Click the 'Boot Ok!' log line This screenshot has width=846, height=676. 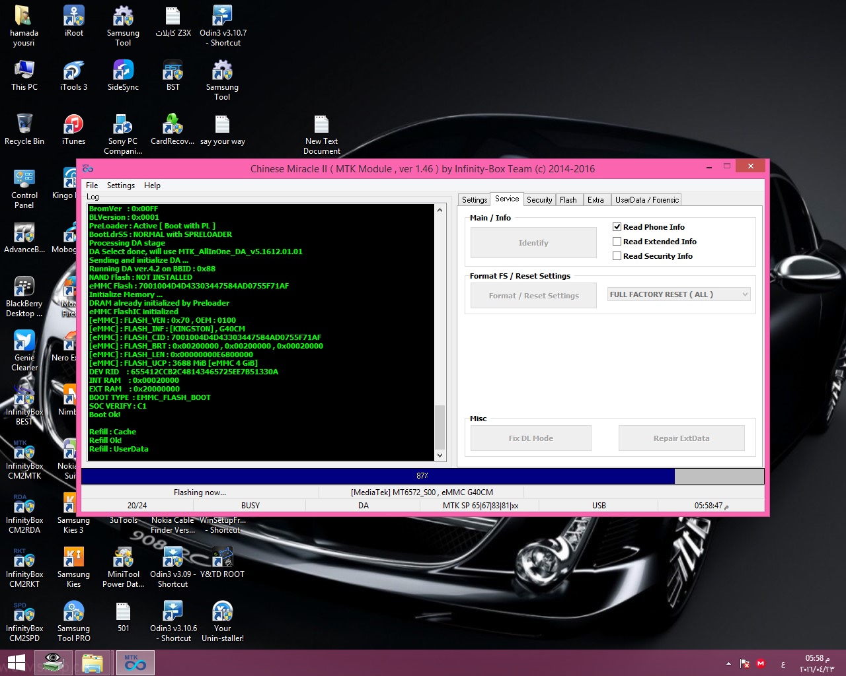click(x=105, y=415)
